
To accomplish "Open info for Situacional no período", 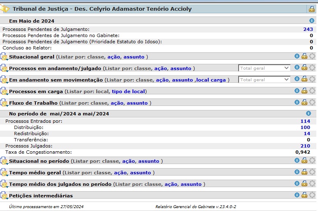I will 297,161.
